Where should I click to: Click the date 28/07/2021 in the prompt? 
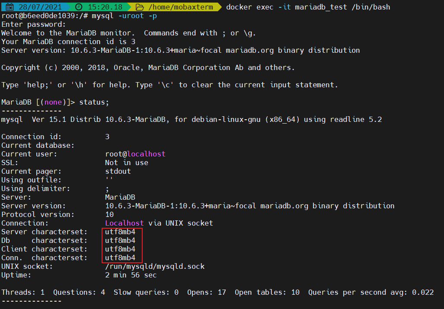coord(39,7)
